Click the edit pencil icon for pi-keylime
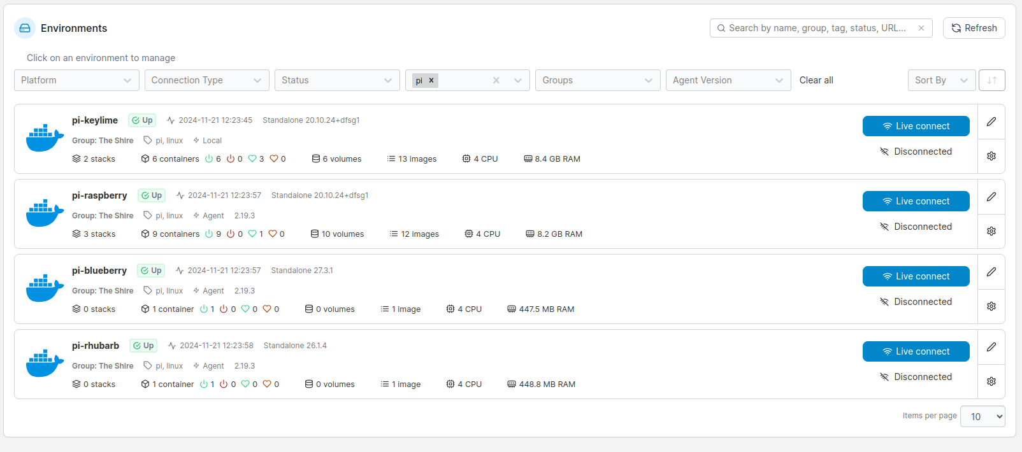 [991, 122]
